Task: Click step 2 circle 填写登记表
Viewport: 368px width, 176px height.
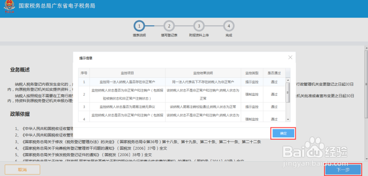Action: click(169, 26)
